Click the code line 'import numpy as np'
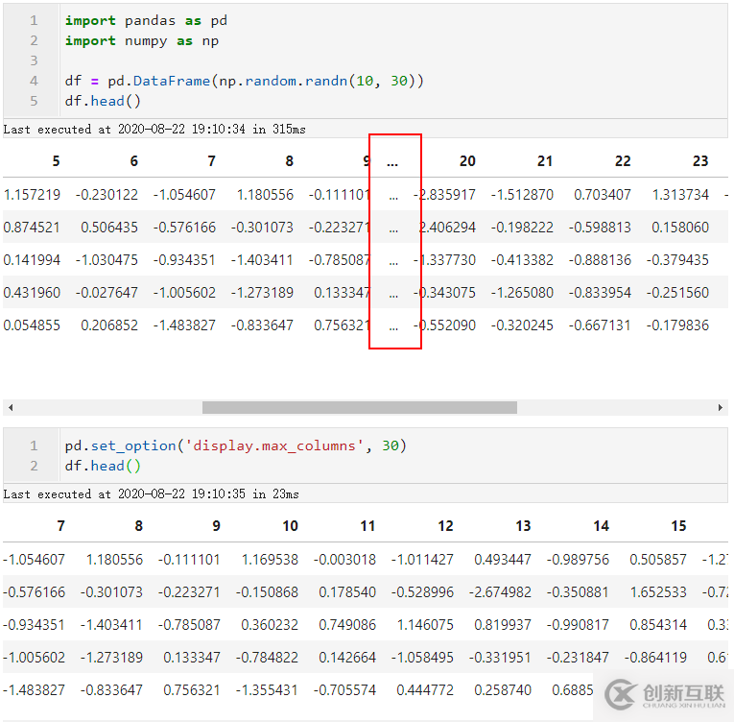This screenshot has width=734, height=722. point(141,40)
